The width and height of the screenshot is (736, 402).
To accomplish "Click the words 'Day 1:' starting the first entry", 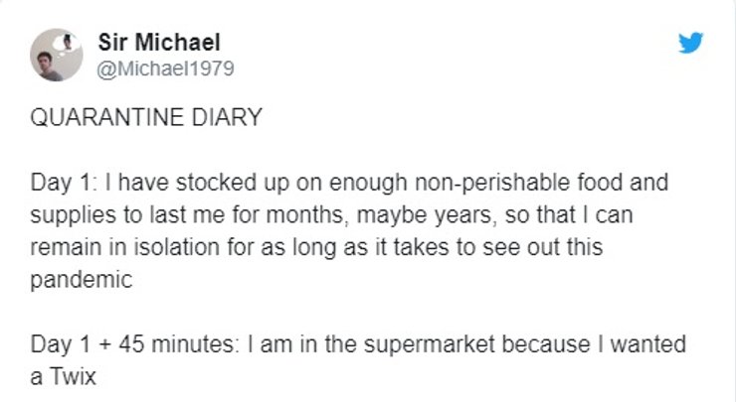I will [59, 185].
